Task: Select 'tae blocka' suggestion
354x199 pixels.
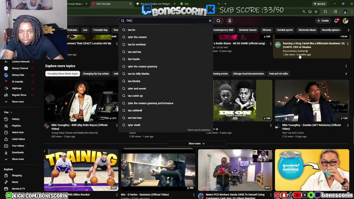Action: [x=166, y=81]
